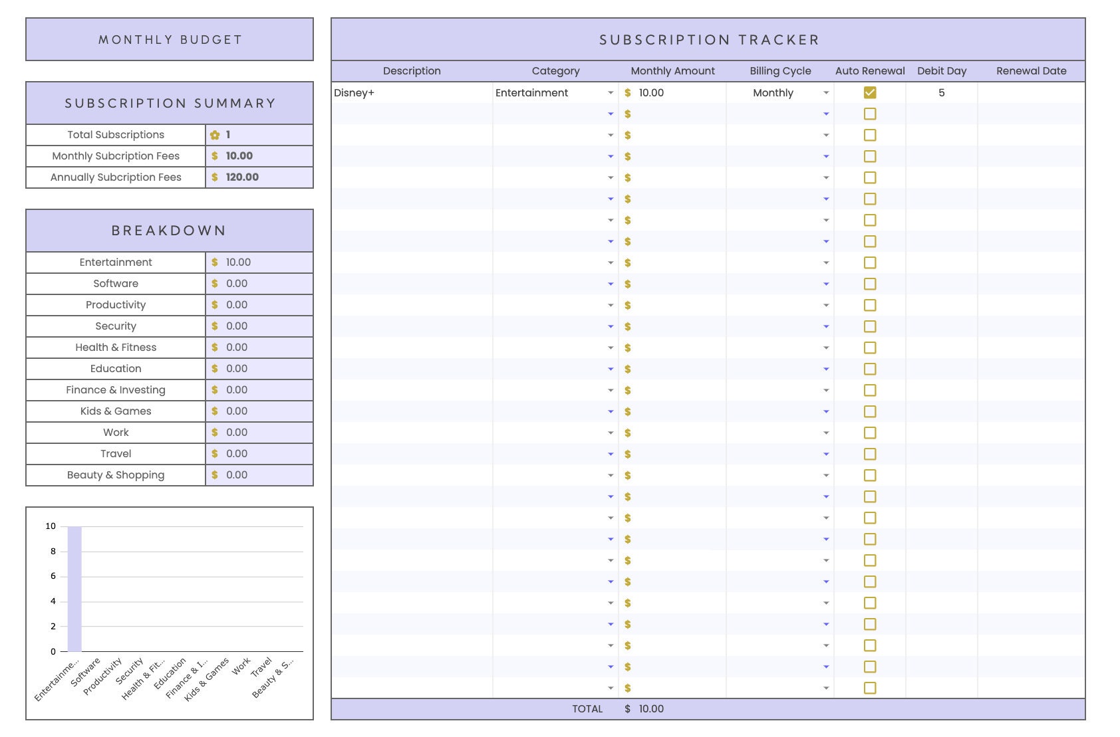The height and width of the screenshot is (737, 1120).
Task: Click the dollar icon in the Travel breakdown row
Action: tap(214, 453)
